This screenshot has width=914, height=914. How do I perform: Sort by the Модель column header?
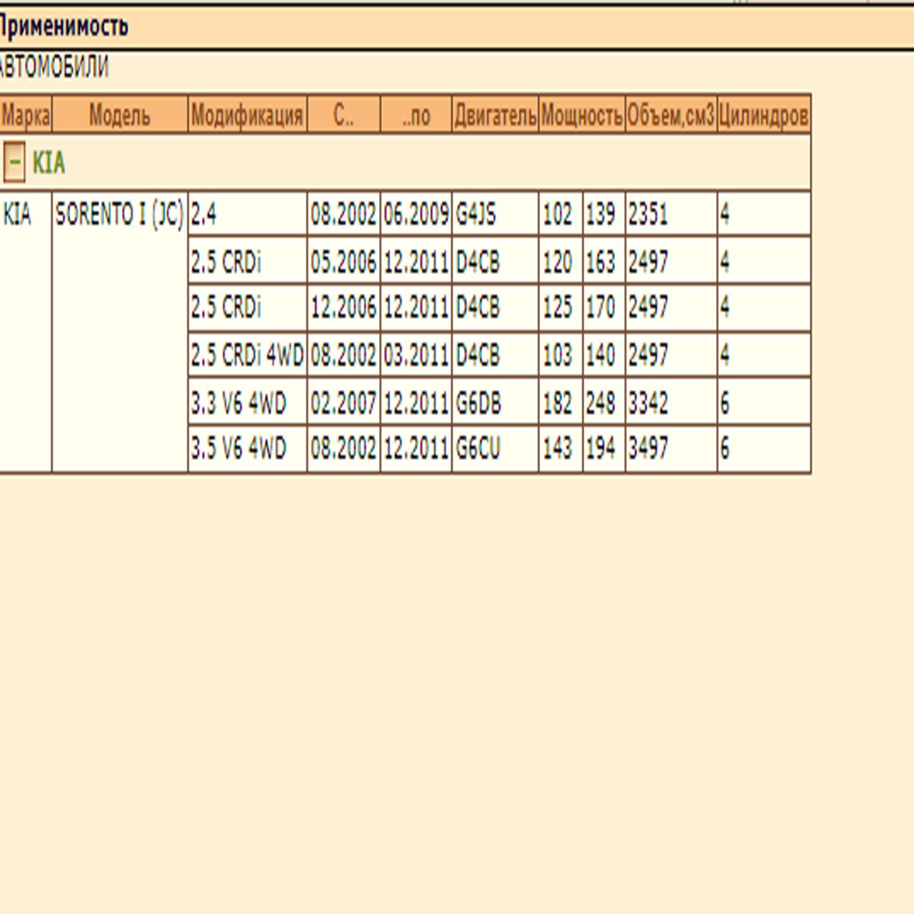120,115
